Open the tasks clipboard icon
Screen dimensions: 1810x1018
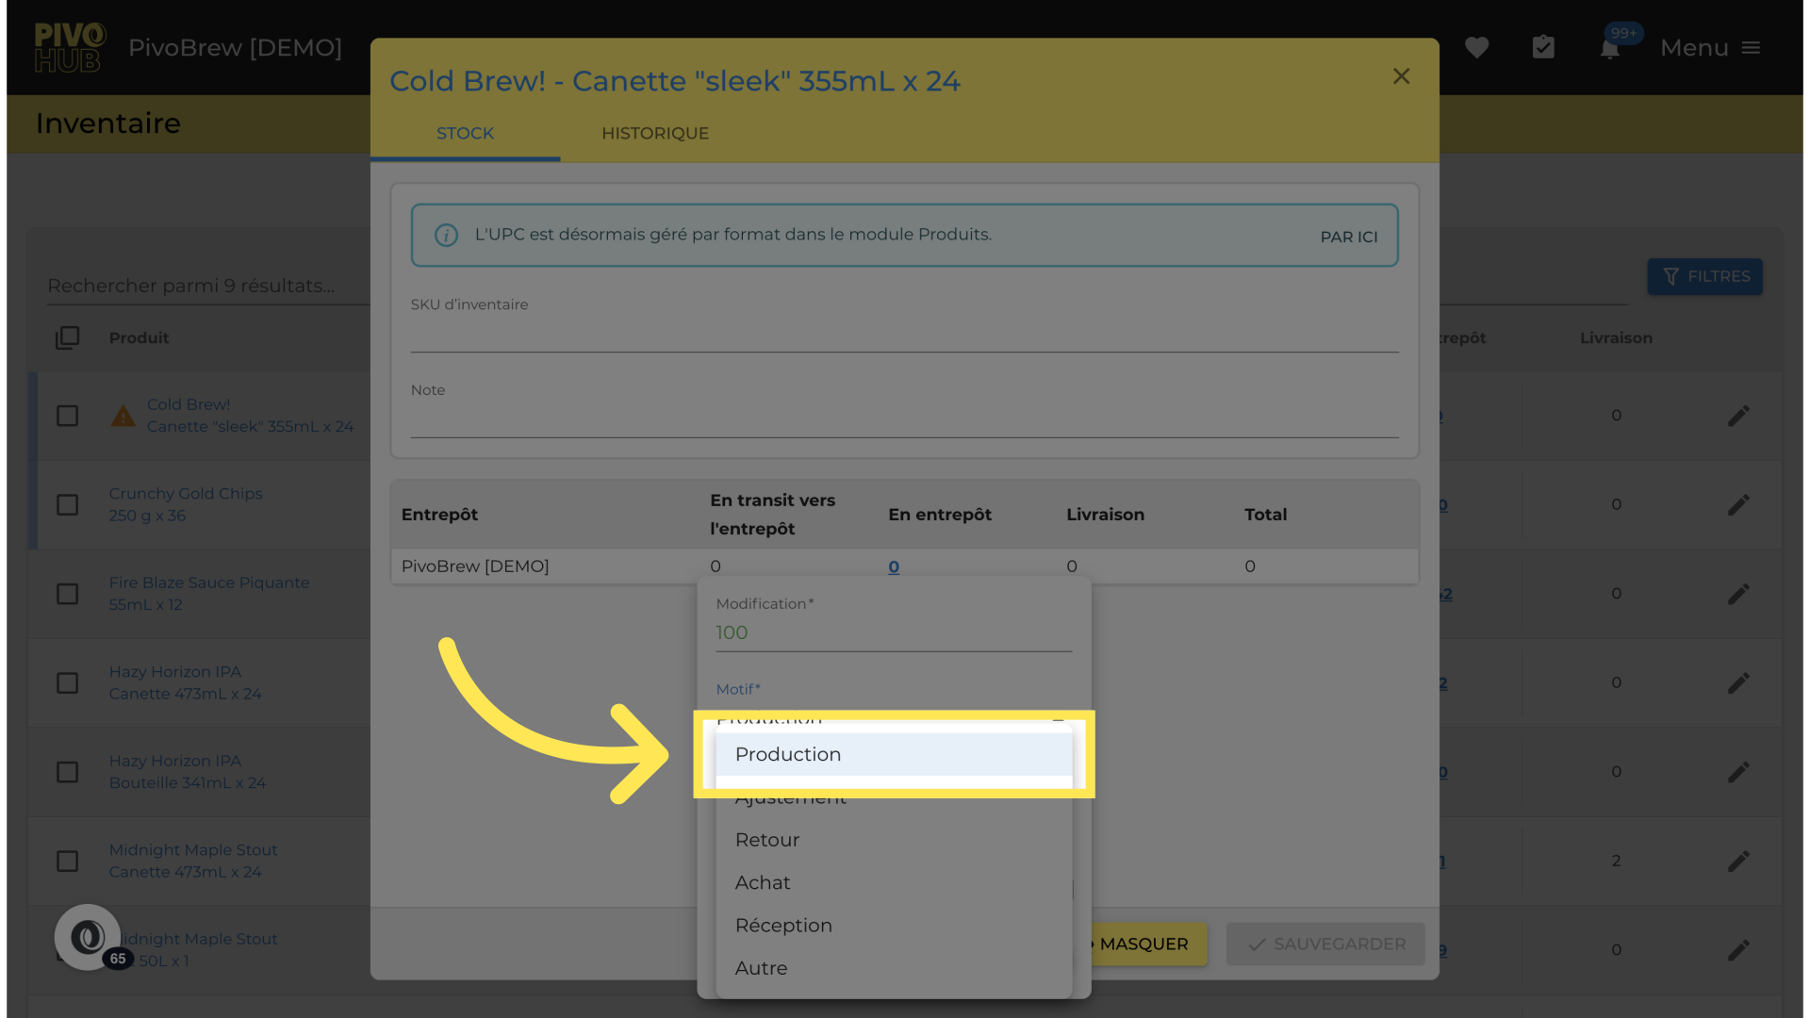(1543, 47)
